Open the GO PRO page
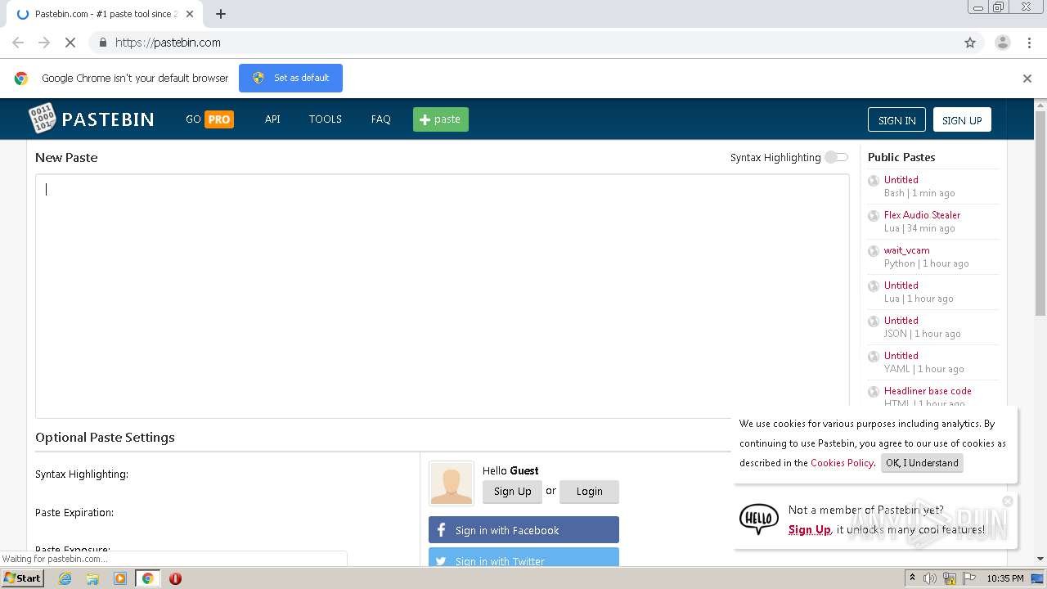The image size is (1047, 589). 209,119
